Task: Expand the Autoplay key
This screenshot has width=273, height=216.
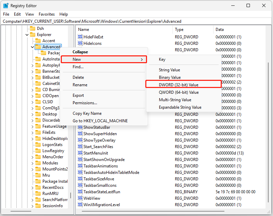Action: (x=32, y=66)
